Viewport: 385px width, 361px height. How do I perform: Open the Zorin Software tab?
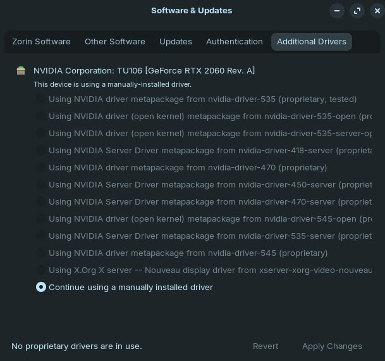click(x=41, y=42)
